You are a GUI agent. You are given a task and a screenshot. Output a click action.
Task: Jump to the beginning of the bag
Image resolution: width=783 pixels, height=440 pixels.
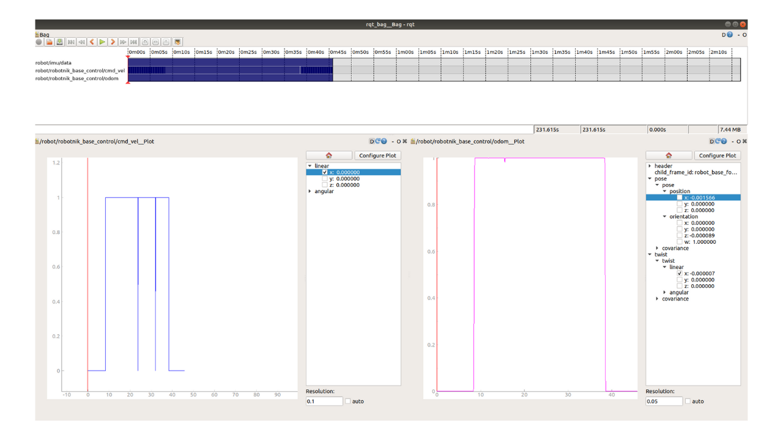[x=71, y=42]
